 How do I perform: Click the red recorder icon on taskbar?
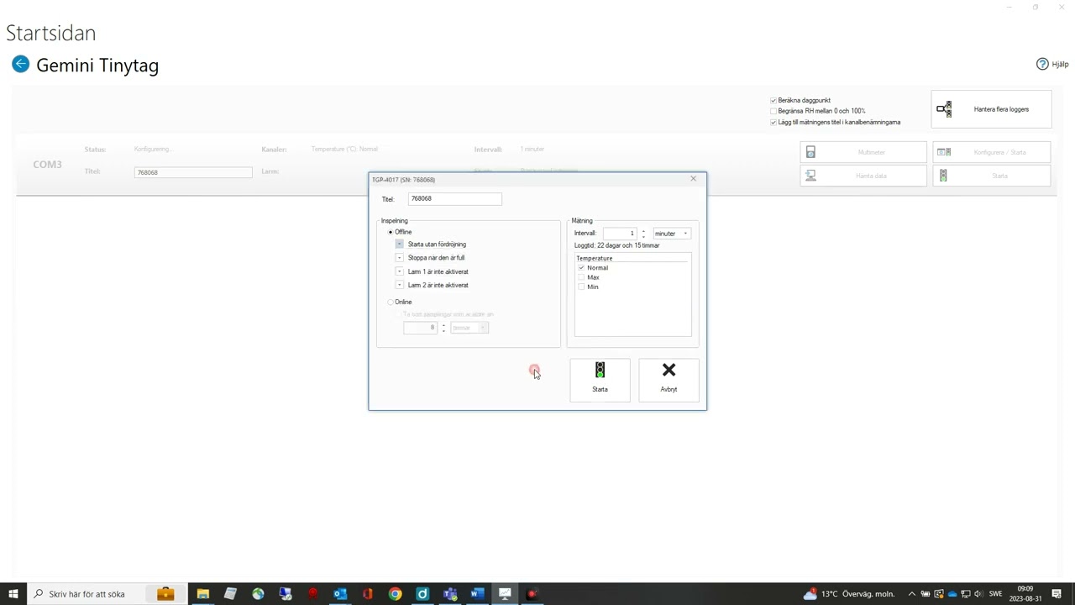(532, 594)
